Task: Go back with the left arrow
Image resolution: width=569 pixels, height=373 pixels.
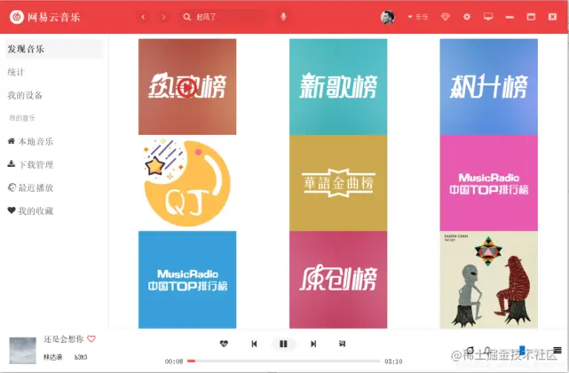Action: click(x=143, y=17)
